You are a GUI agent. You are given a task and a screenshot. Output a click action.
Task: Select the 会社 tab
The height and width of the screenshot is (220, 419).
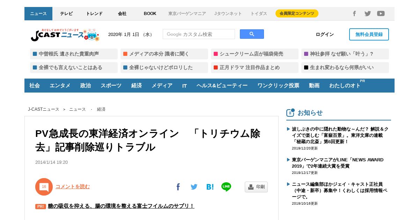click(x=122, y=14)
